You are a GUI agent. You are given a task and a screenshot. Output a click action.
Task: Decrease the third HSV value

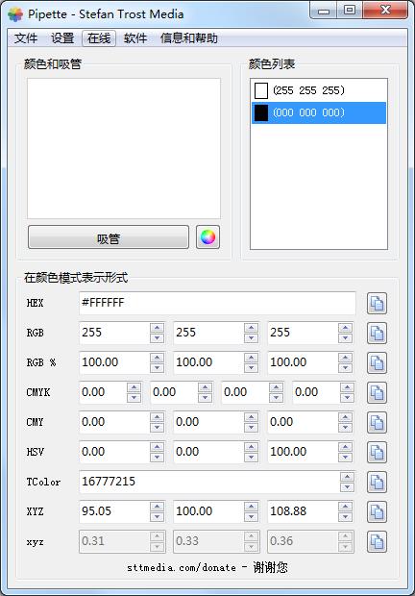[345, 457]
